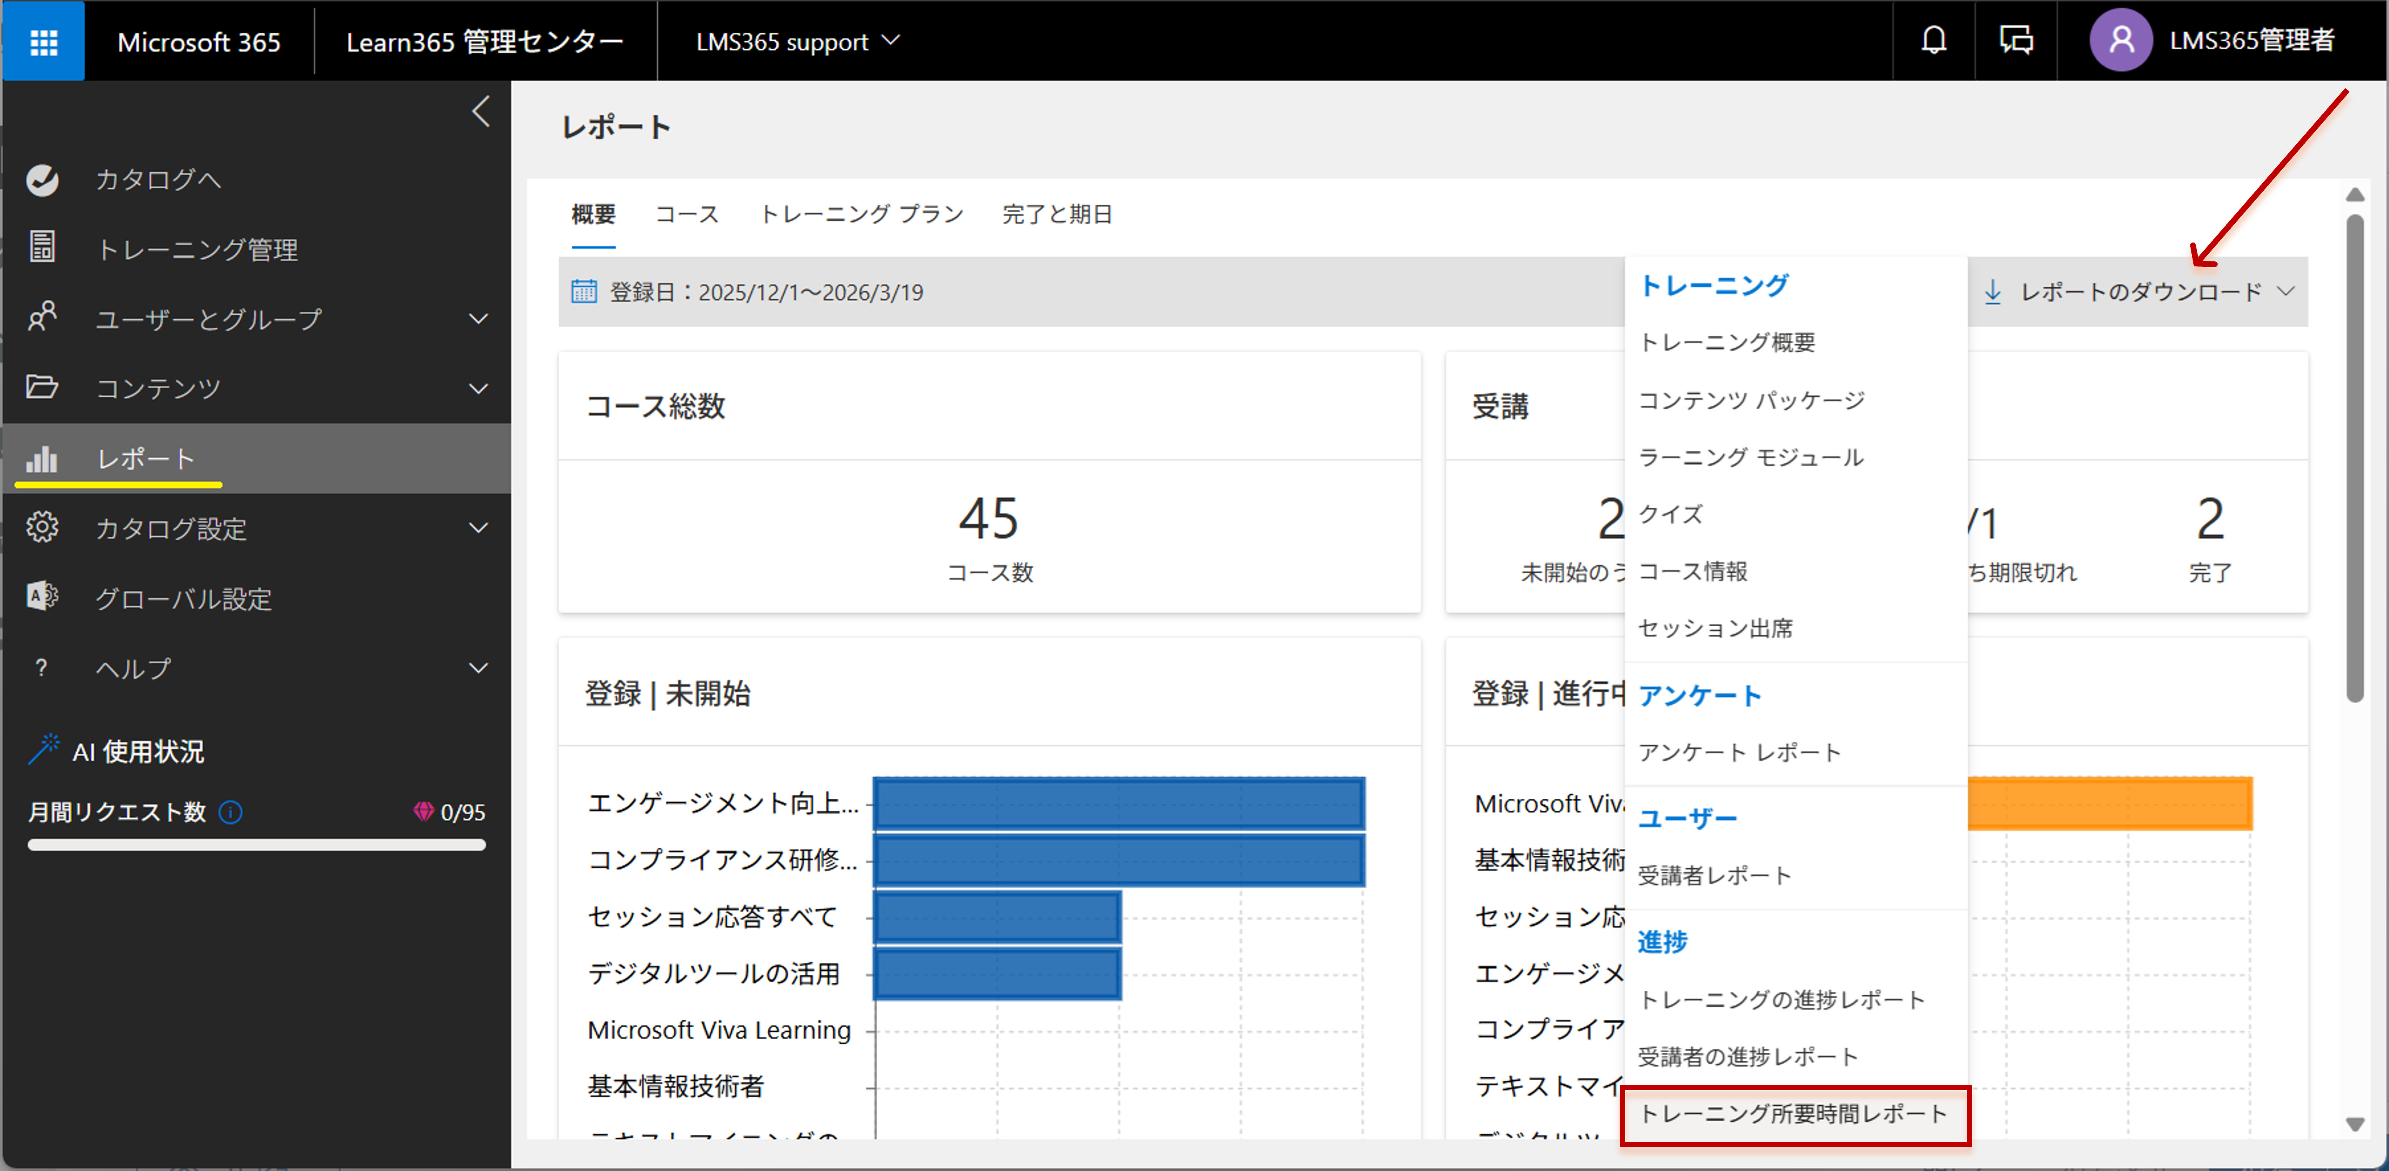Screen dimensions: 2389x1171
Task: Click the vertical scrollbar thumb
Action: click(x=2355, y=458)
